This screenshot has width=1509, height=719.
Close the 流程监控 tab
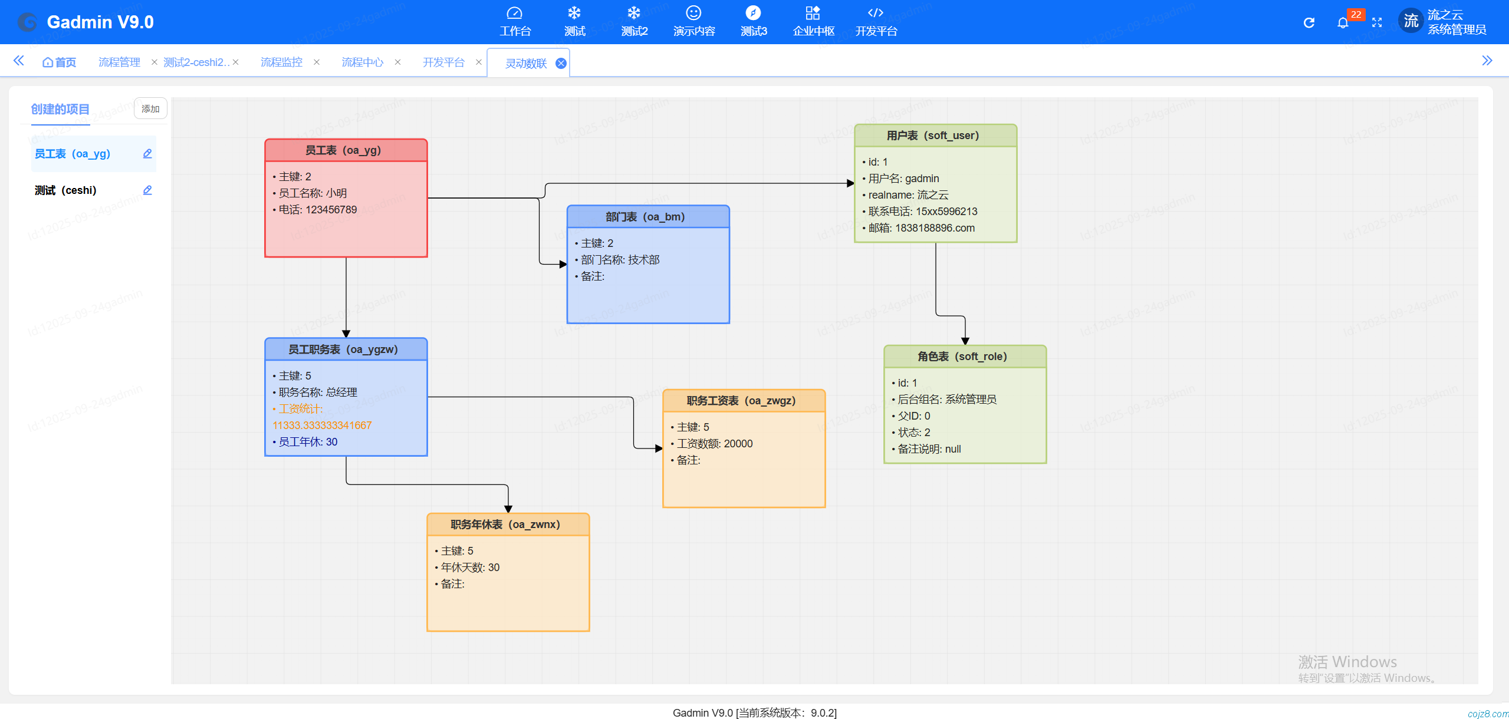pyautogui.click(x=317, y=62)
